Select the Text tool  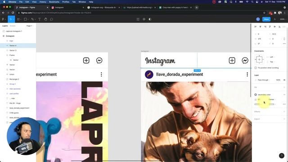point(39,19)
